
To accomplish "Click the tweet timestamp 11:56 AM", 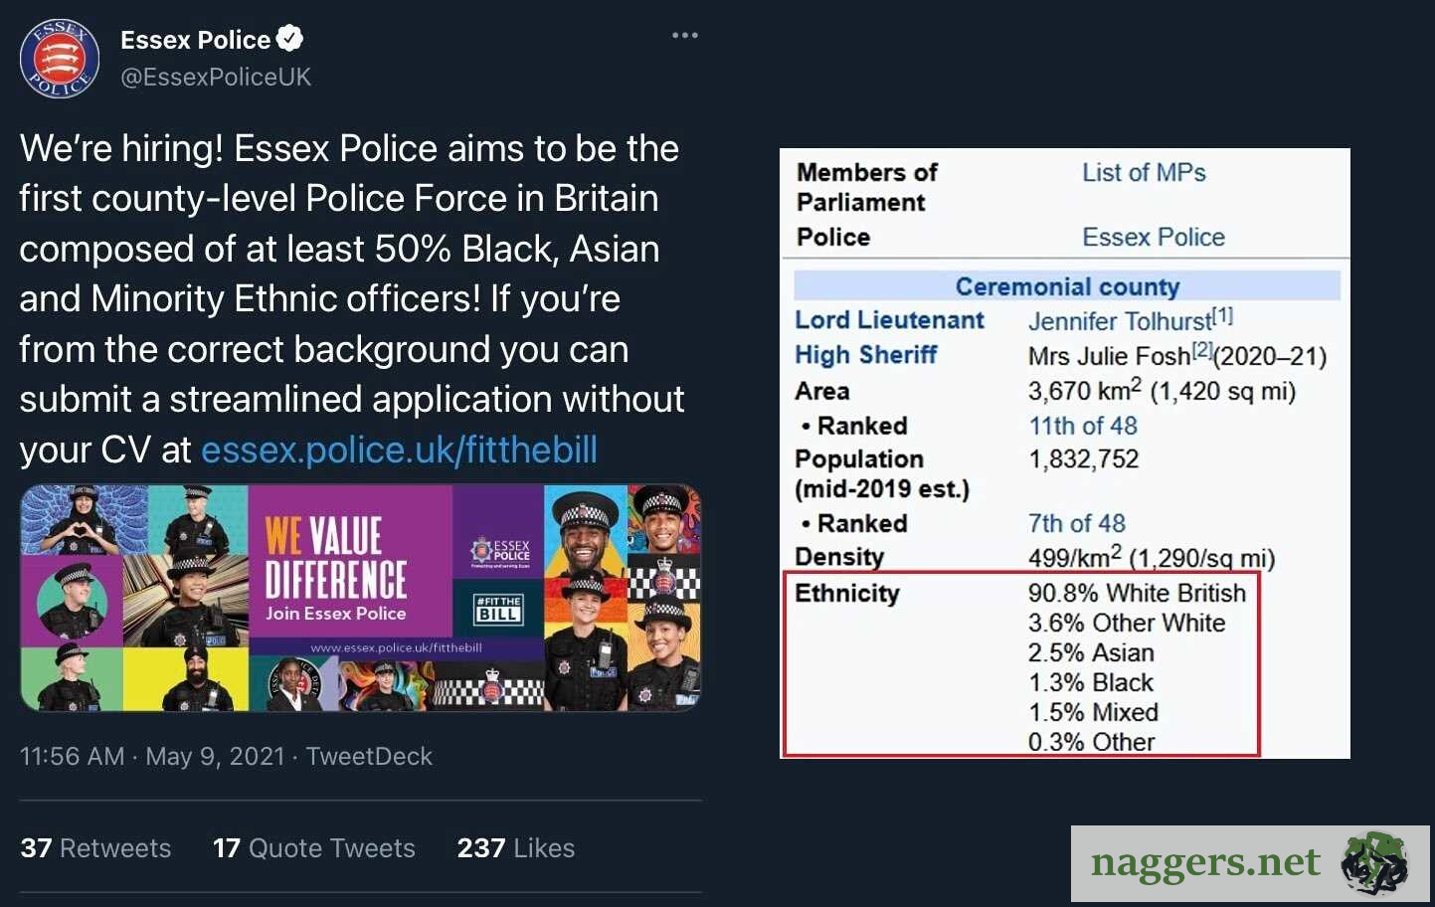I will 72,757.
